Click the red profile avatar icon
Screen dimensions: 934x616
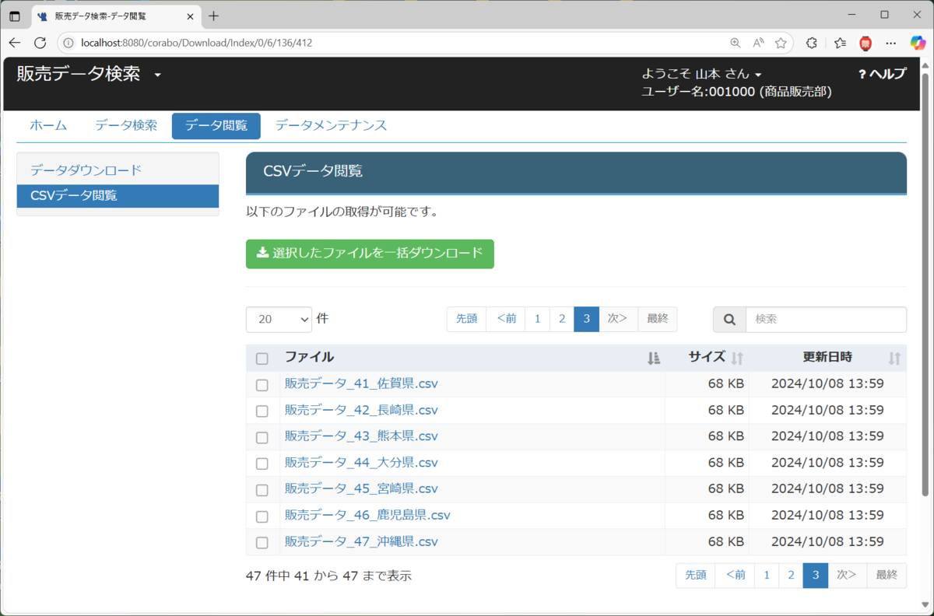coord(866,43)
